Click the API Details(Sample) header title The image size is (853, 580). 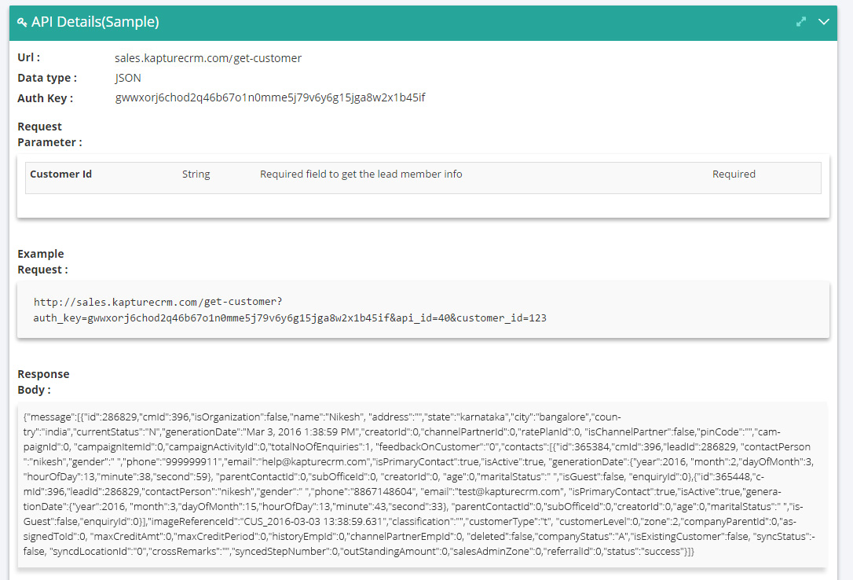pyautogui.click(x=95, y=22)
